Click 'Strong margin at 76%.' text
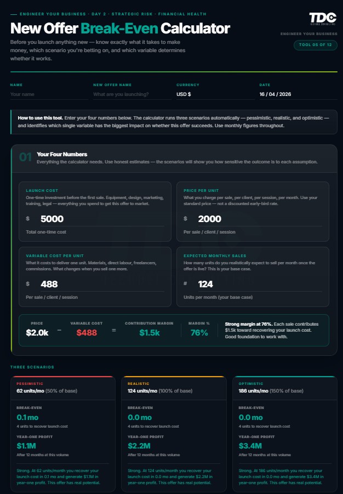Image resolution: width=343 pixels, height=494 pixels. point(249,324)
